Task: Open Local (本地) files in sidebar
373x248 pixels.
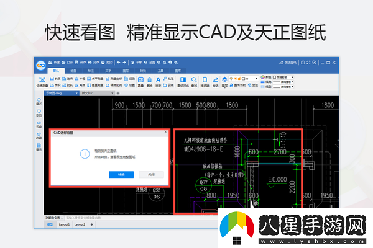Action: click(39, 113)
